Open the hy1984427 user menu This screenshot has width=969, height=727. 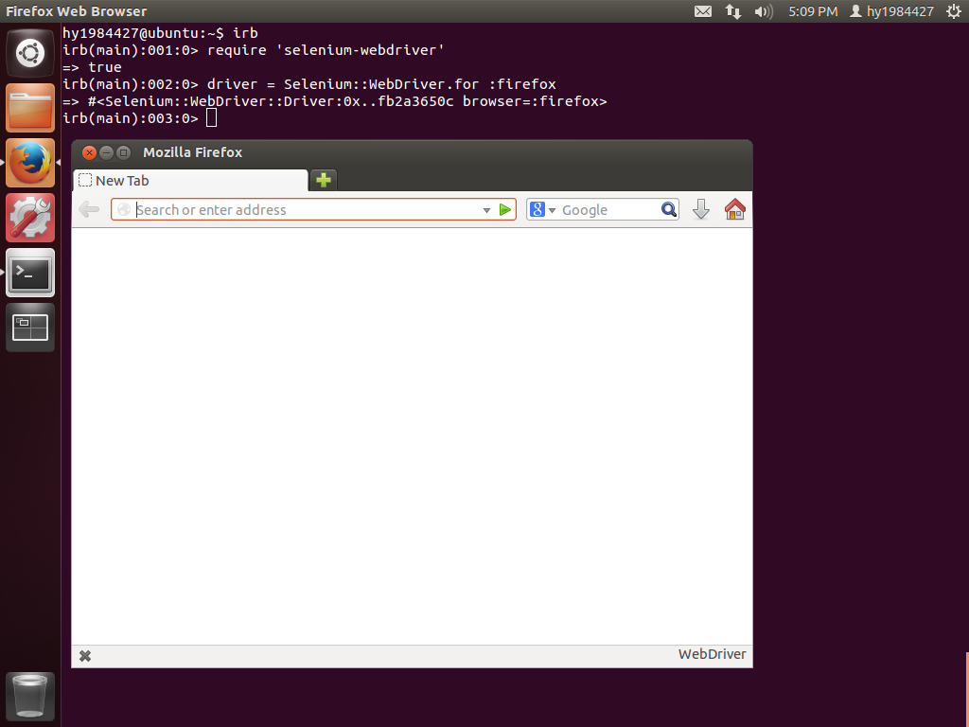891,11
